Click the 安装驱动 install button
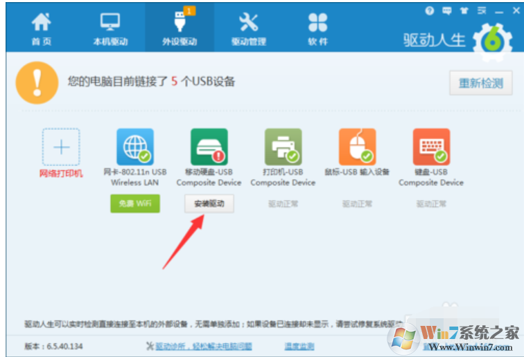 (209, 203)
